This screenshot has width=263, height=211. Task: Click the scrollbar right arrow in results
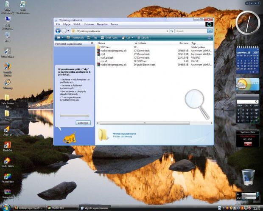[x=211, y=123]
